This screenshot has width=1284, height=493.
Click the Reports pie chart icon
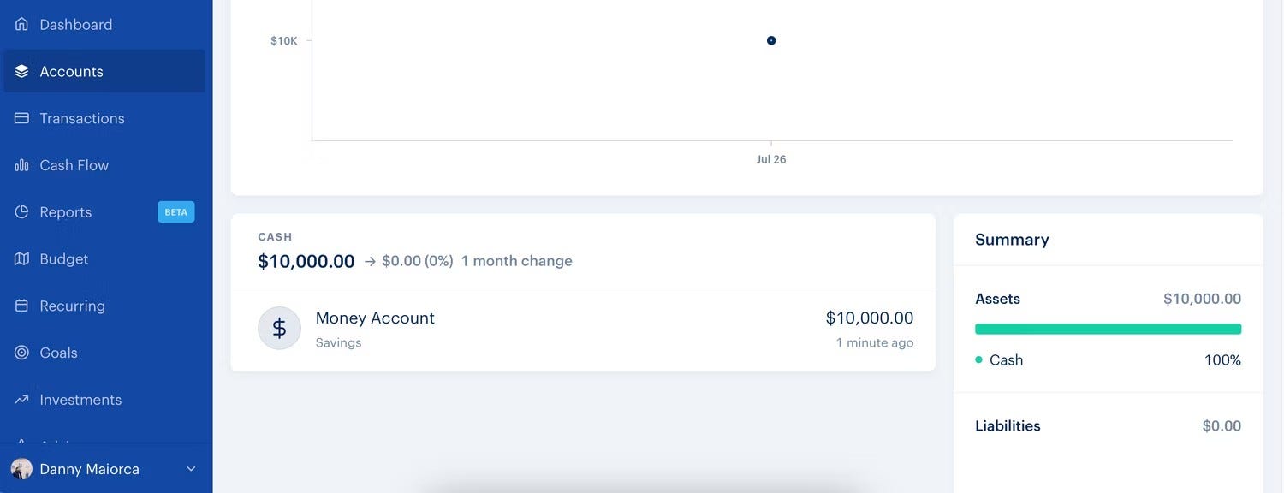click(21, 212)
